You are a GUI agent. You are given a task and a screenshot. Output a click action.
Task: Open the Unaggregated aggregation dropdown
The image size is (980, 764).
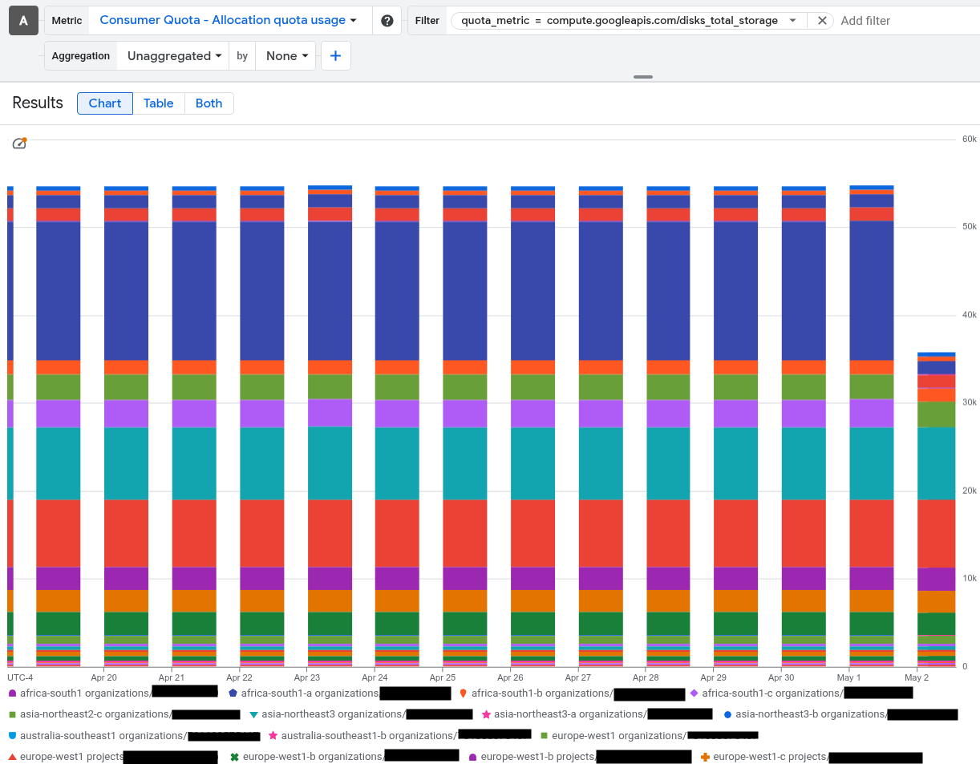point(172,55)
